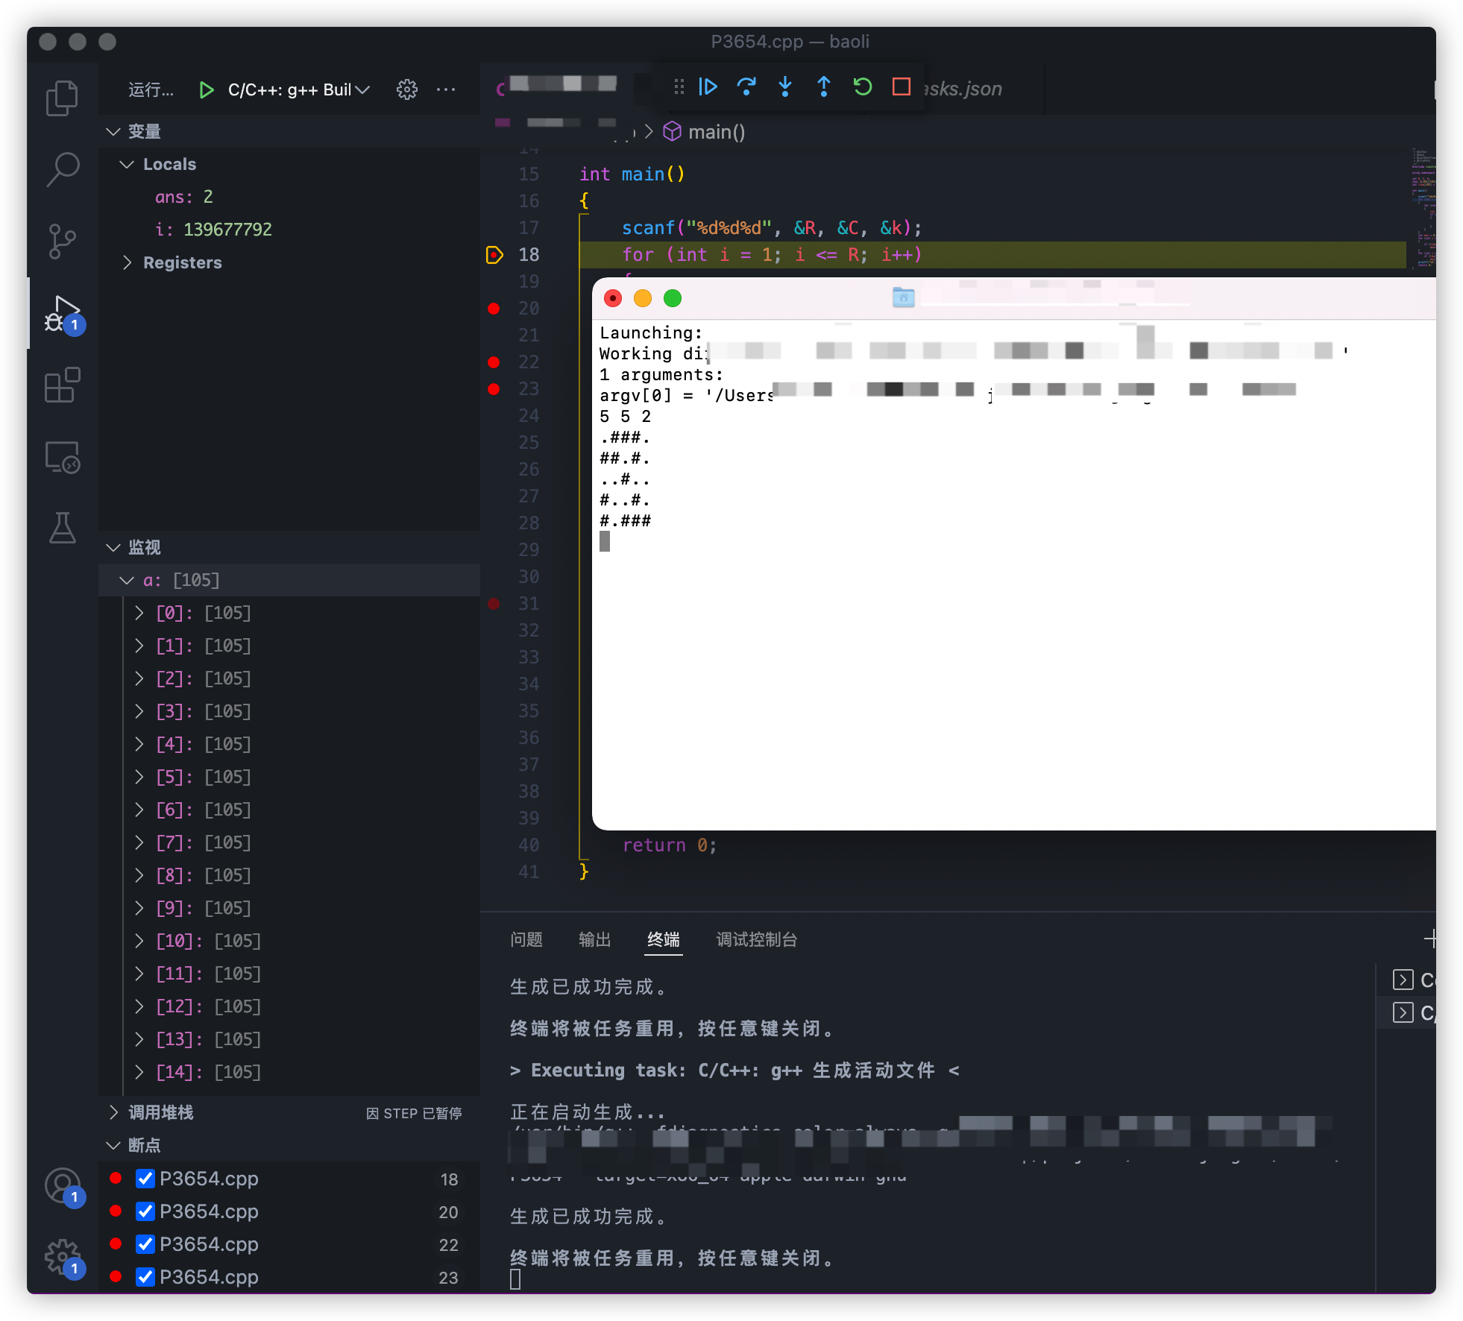Click the P3654.cpp line 22 breakpoint entry
The height and width of the screenshot is (1321, 1463).
289,1244
